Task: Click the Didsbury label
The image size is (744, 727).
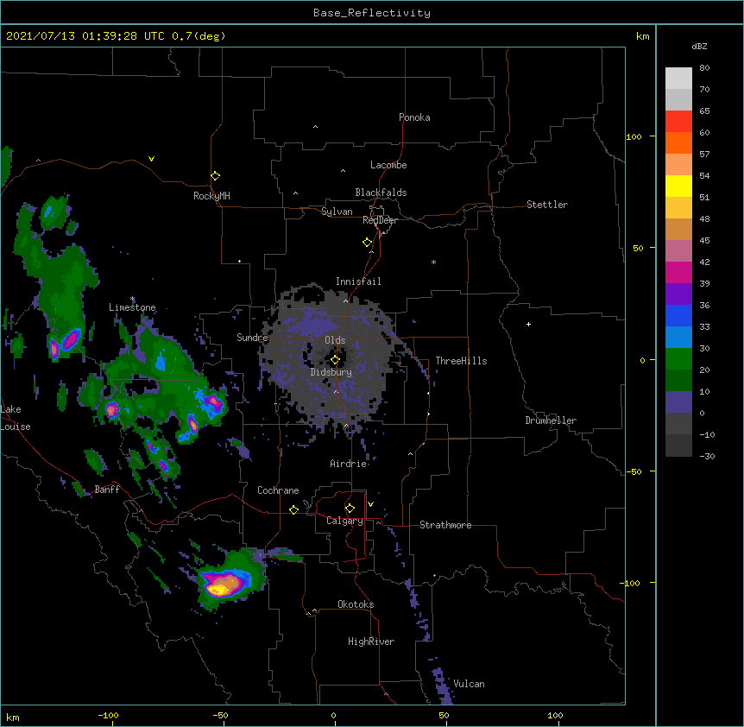Action: (331, 372)
